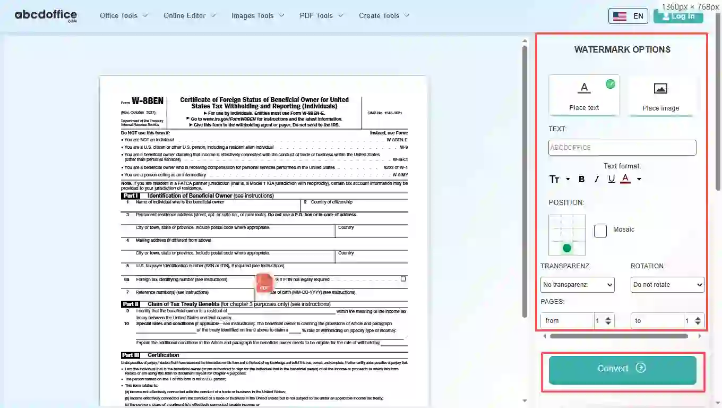Click the options panel horizontal scrollbar

pos(619,336)
